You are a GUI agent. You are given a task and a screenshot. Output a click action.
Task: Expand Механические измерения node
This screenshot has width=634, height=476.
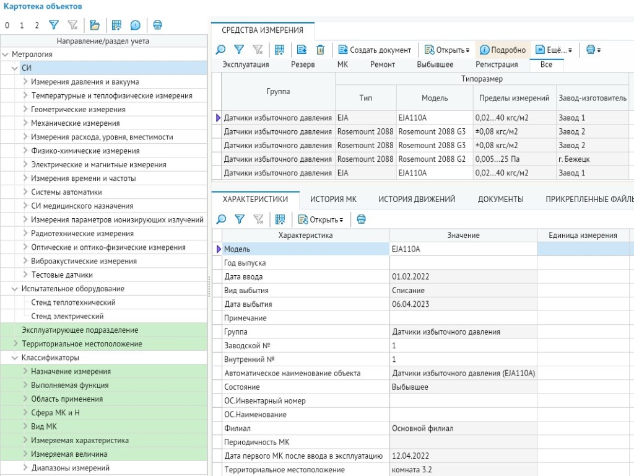(25, 123)
